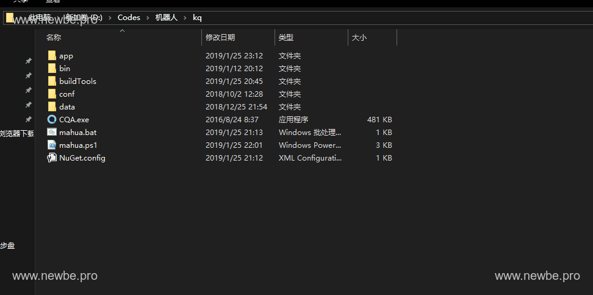Image resolution: width=593 pixels, height=295 pixels.
Task: Open the app folder icon
Action: [x=52, y=56]
